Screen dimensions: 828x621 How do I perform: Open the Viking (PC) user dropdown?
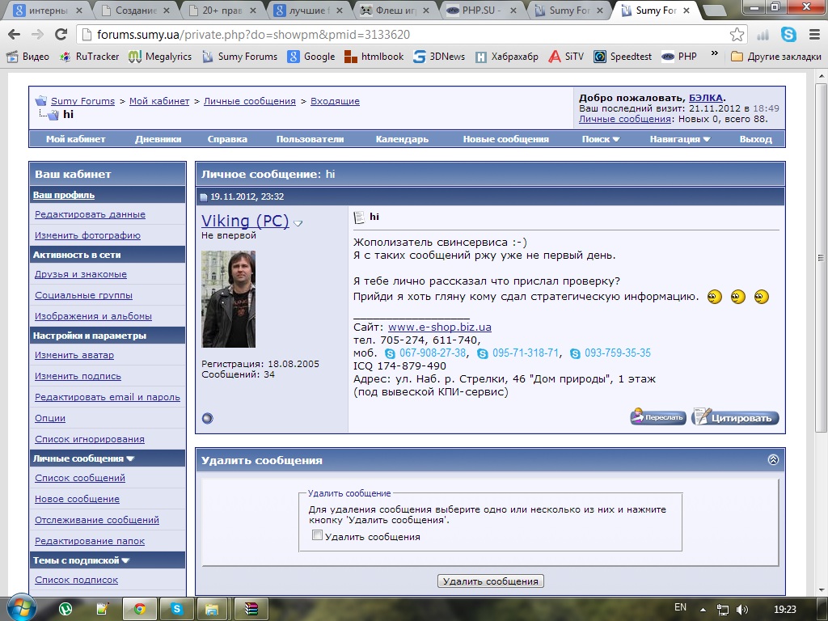(x=298, y=223)
